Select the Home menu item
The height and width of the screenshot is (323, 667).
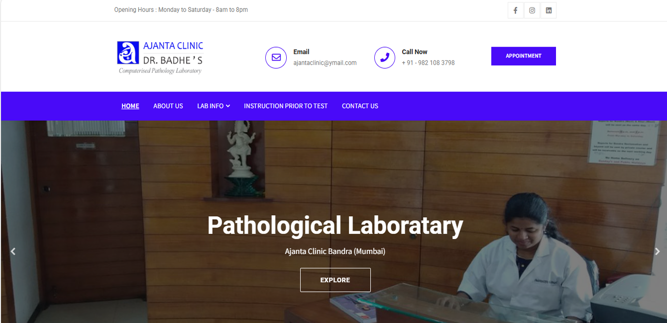(x=130, y=106)
